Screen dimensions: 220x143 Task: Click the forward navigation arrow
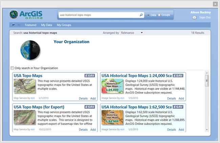pyautogui.click(x=19, y=25)
